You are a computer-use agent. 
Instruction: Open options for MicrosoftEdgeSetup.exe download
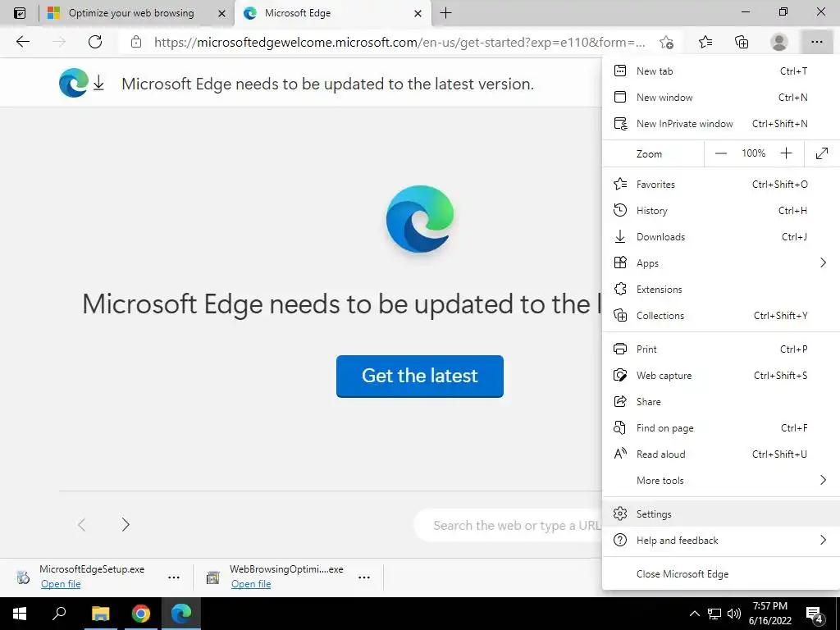pyautogui.click(x=174, y=577)
